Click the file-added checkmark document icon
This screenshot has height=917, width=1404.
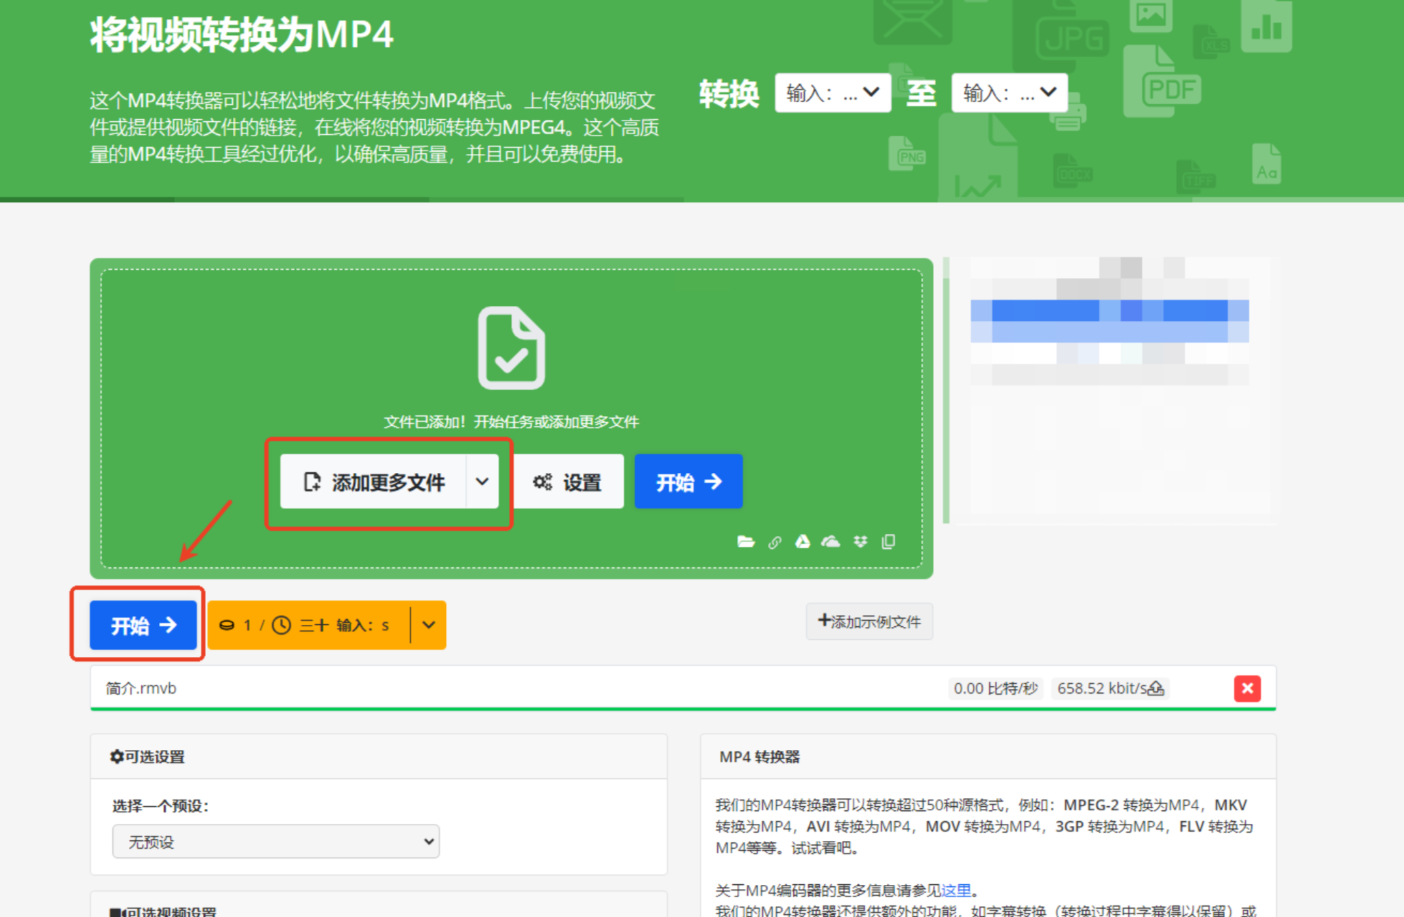click(x=511, y=348)
